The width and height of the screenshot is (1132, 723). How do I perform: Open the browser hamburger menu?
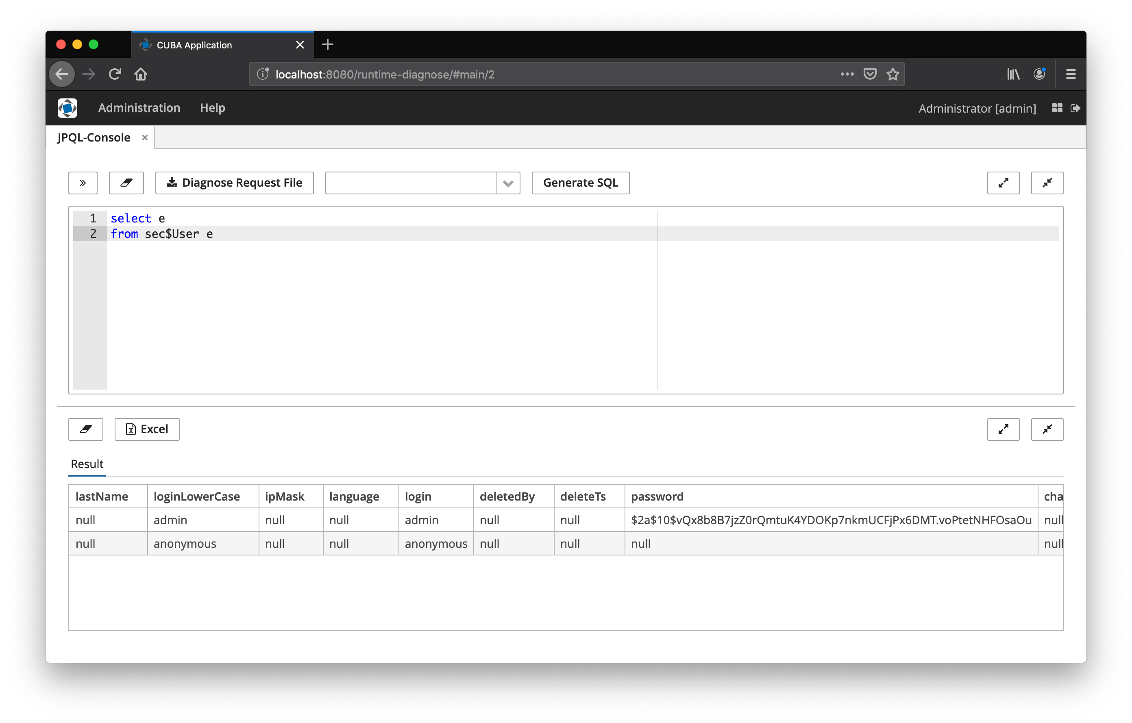pyautogui.click(x=1071, y=74)
